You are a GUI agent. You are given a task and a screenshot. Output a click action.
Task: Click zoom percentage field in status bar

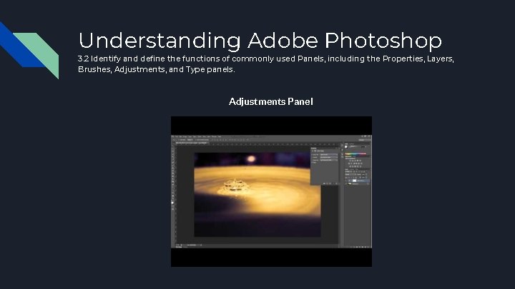point(177,245)
